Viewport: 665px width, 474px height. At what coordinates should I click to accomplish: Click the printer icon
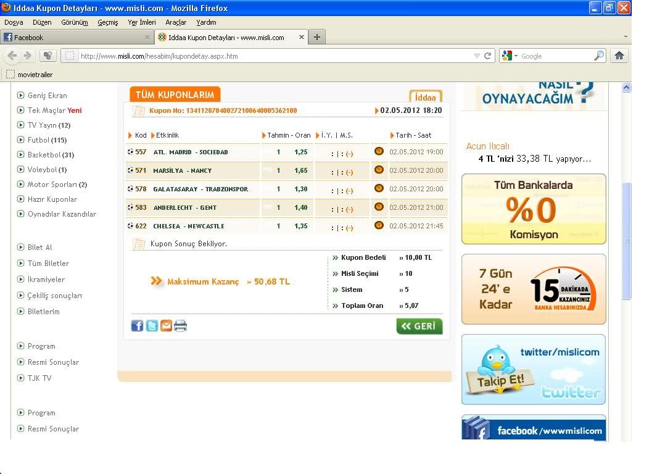click(x=180, y=326)
